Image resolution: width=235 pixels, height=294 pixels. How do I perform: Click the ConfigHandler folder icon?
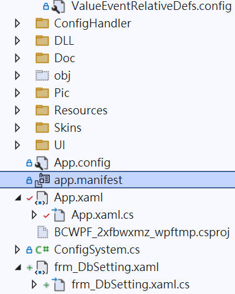coord(42,23)
